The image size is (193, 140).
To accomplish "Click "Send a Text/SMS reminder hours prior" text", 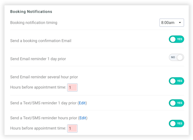I will point(44,118).
